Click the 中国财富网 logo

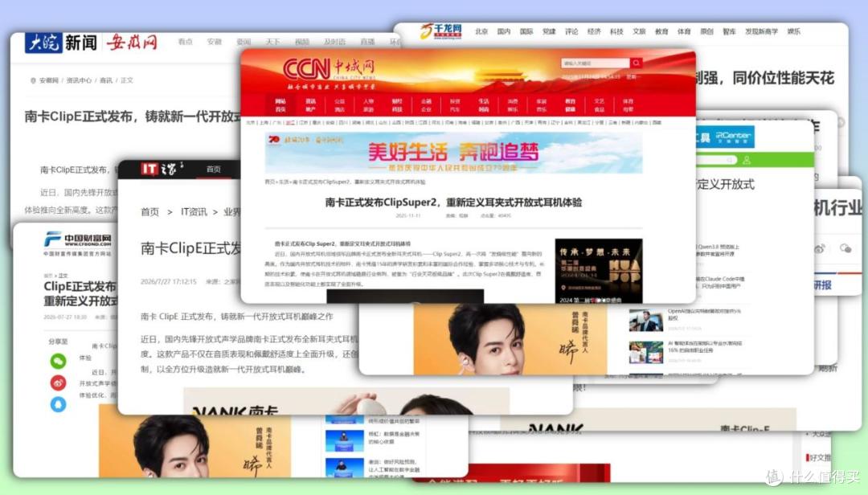pos(78,239)
